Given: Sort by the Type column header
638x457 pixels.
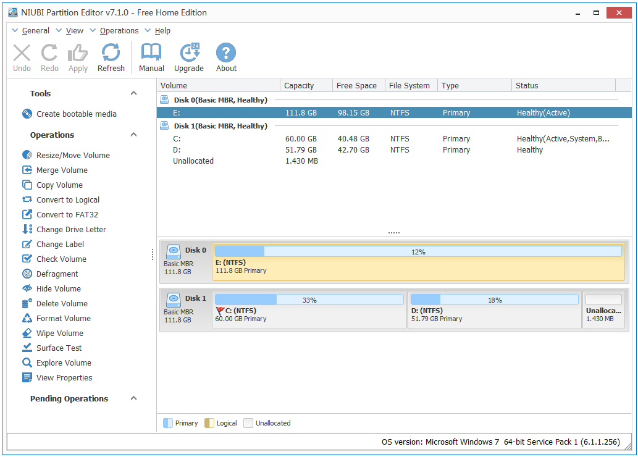Looking at the screenshot, I should click(474, 85).
